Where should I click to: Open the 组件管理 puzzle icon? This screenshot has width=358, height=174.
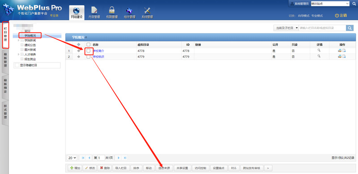(129, 13)
